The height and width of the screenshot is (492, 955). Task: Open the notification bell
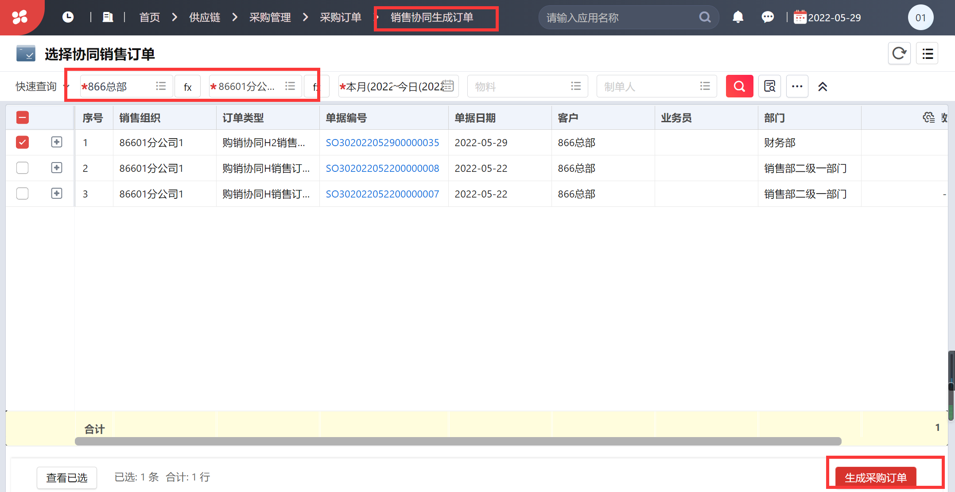click(x=738, y=17)
